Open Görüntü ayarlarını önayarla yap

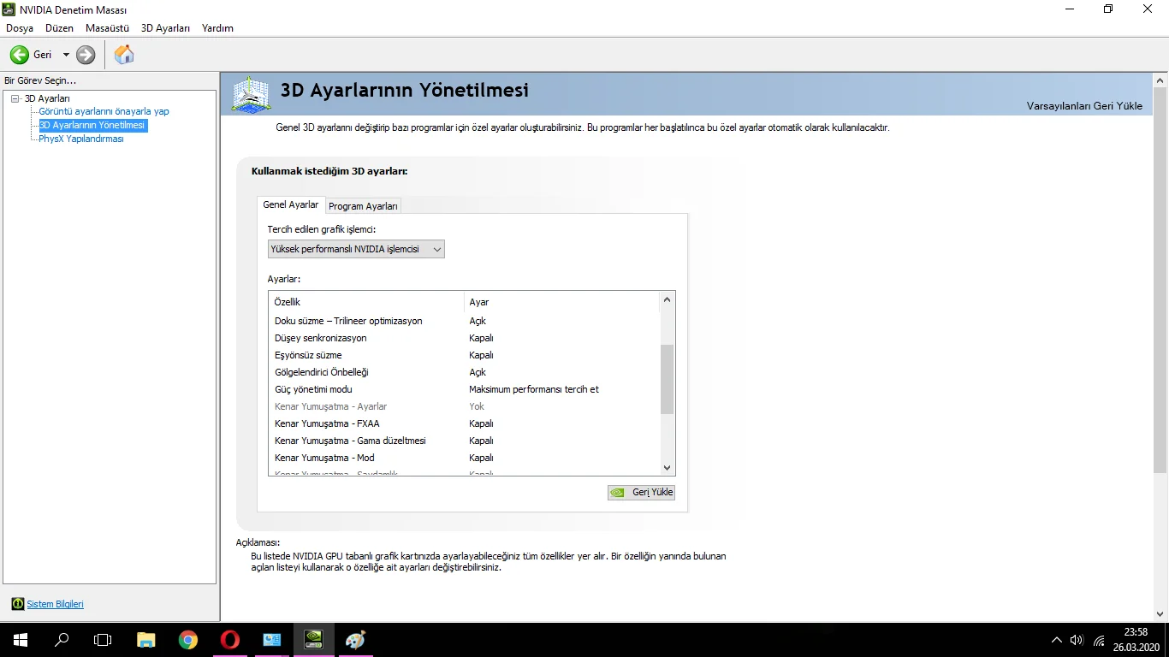click(104, 111)
